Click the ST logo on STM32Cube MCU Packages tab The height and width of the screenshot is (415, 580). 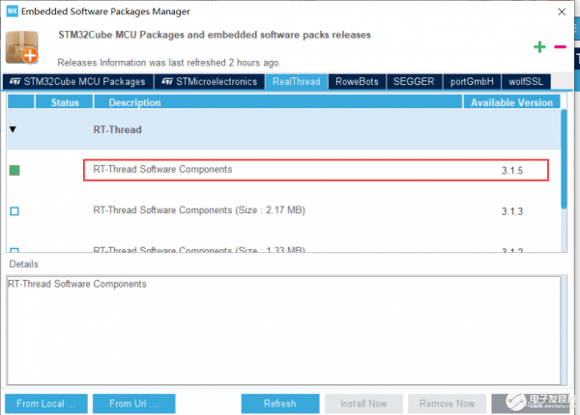pos(15,81)
